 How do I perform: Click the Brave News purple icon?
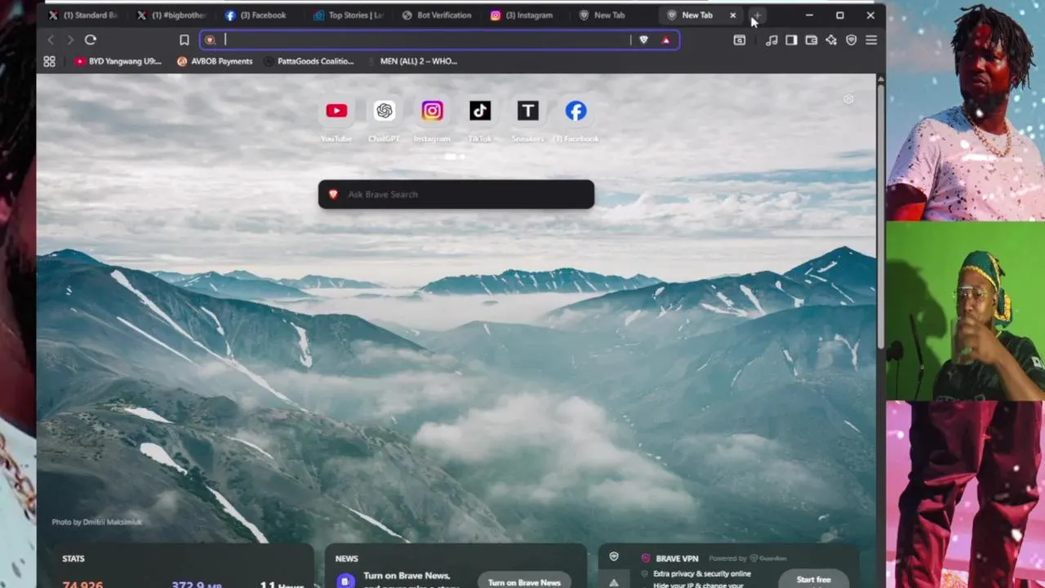pos(345,581)
